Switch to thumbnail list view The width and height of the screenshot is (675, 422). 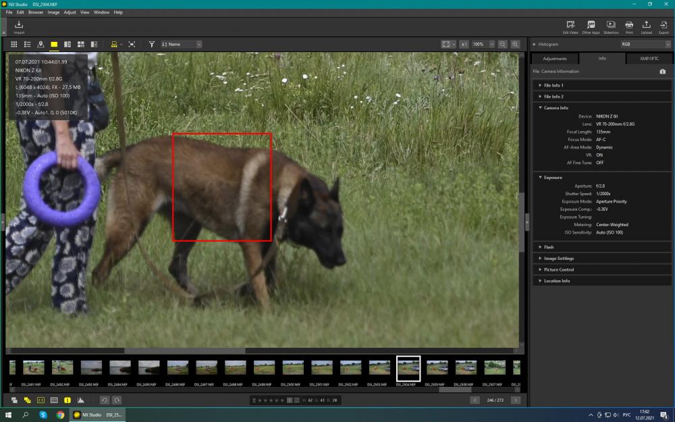click(x=27, y=45)
